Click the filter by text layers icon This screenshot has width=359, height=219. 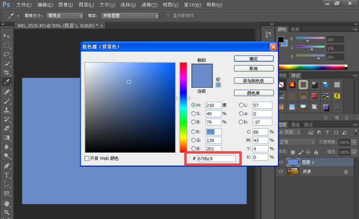327,132
